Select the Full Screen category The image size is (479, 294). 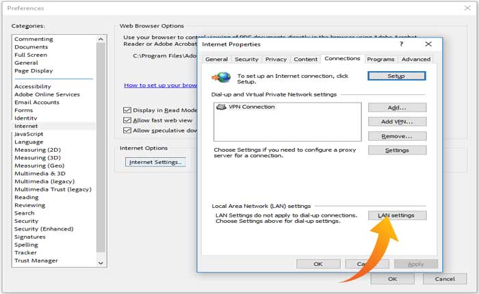(31, 55)
